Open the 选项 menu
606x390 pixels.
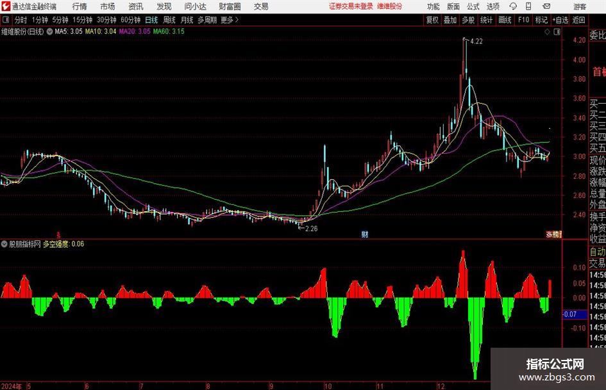tap(492, 6)
